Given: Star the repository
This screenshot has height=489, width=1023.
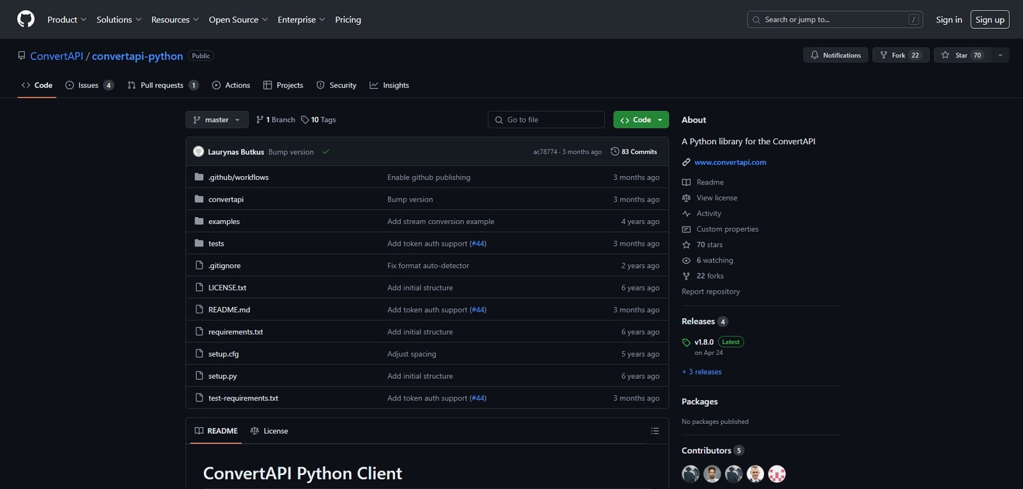Looking at the screenshot, I should click(x=962, y=56).
